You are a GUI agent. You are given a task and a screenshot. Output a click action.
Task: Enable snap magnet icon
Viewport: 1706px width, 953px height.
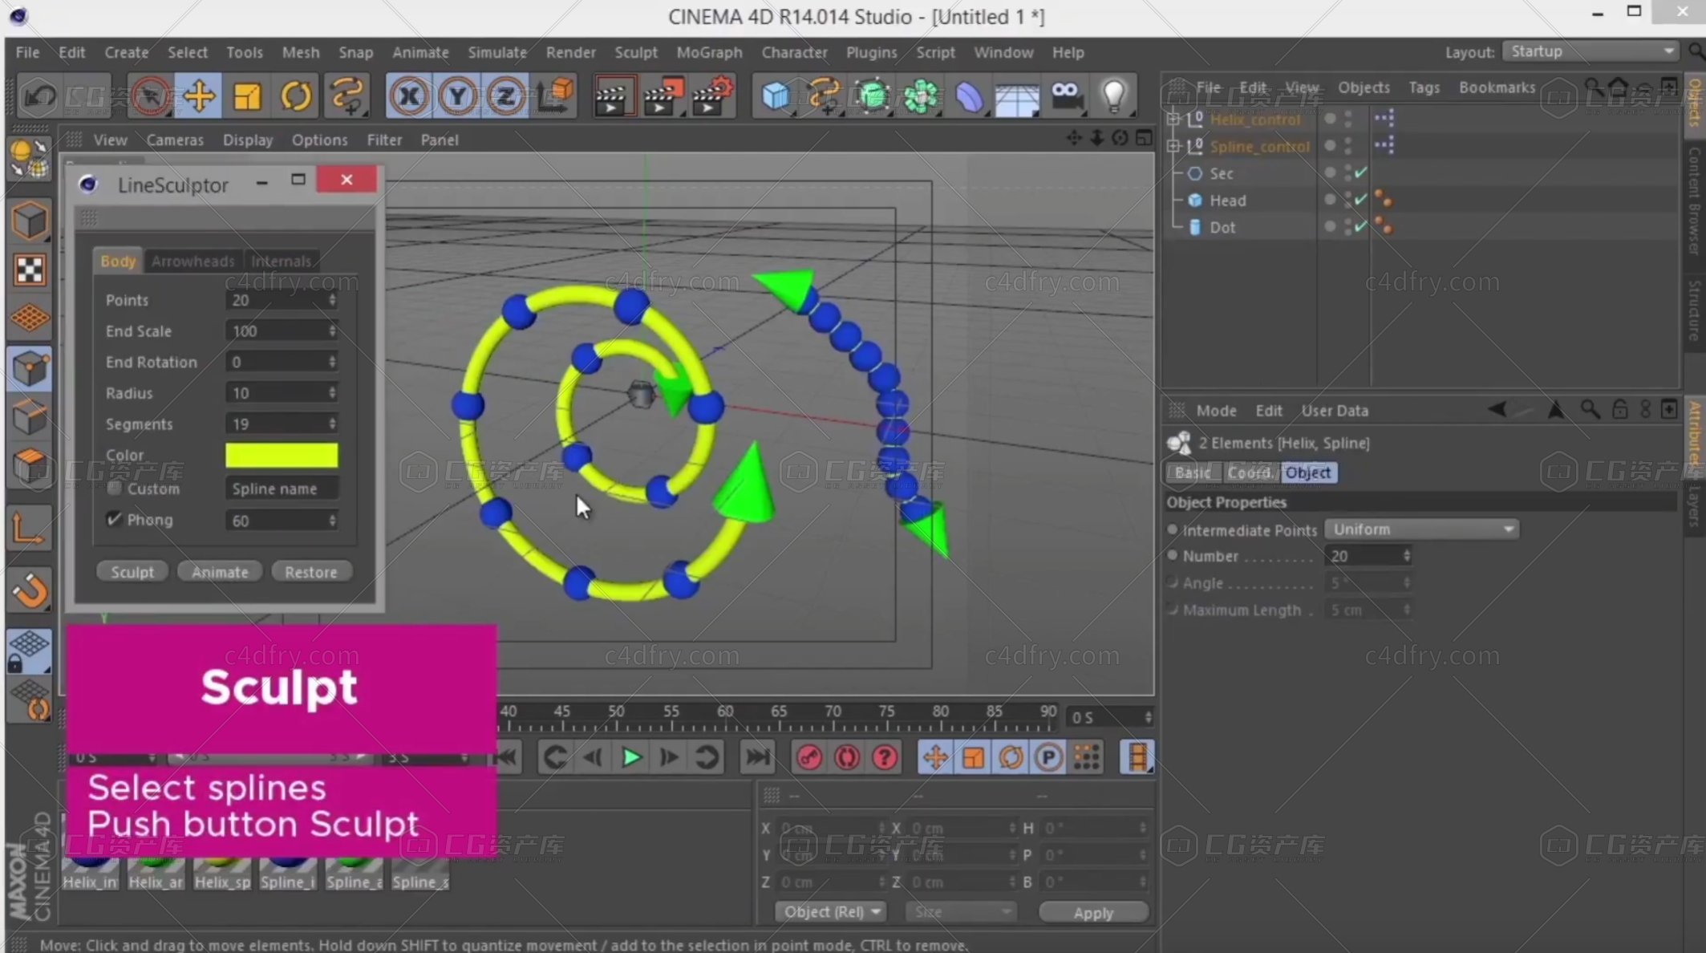point(30,591)
